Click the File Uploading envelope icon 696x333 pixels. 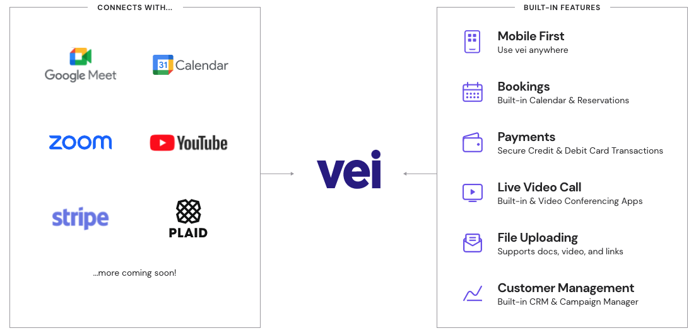(x=472, y=243)
